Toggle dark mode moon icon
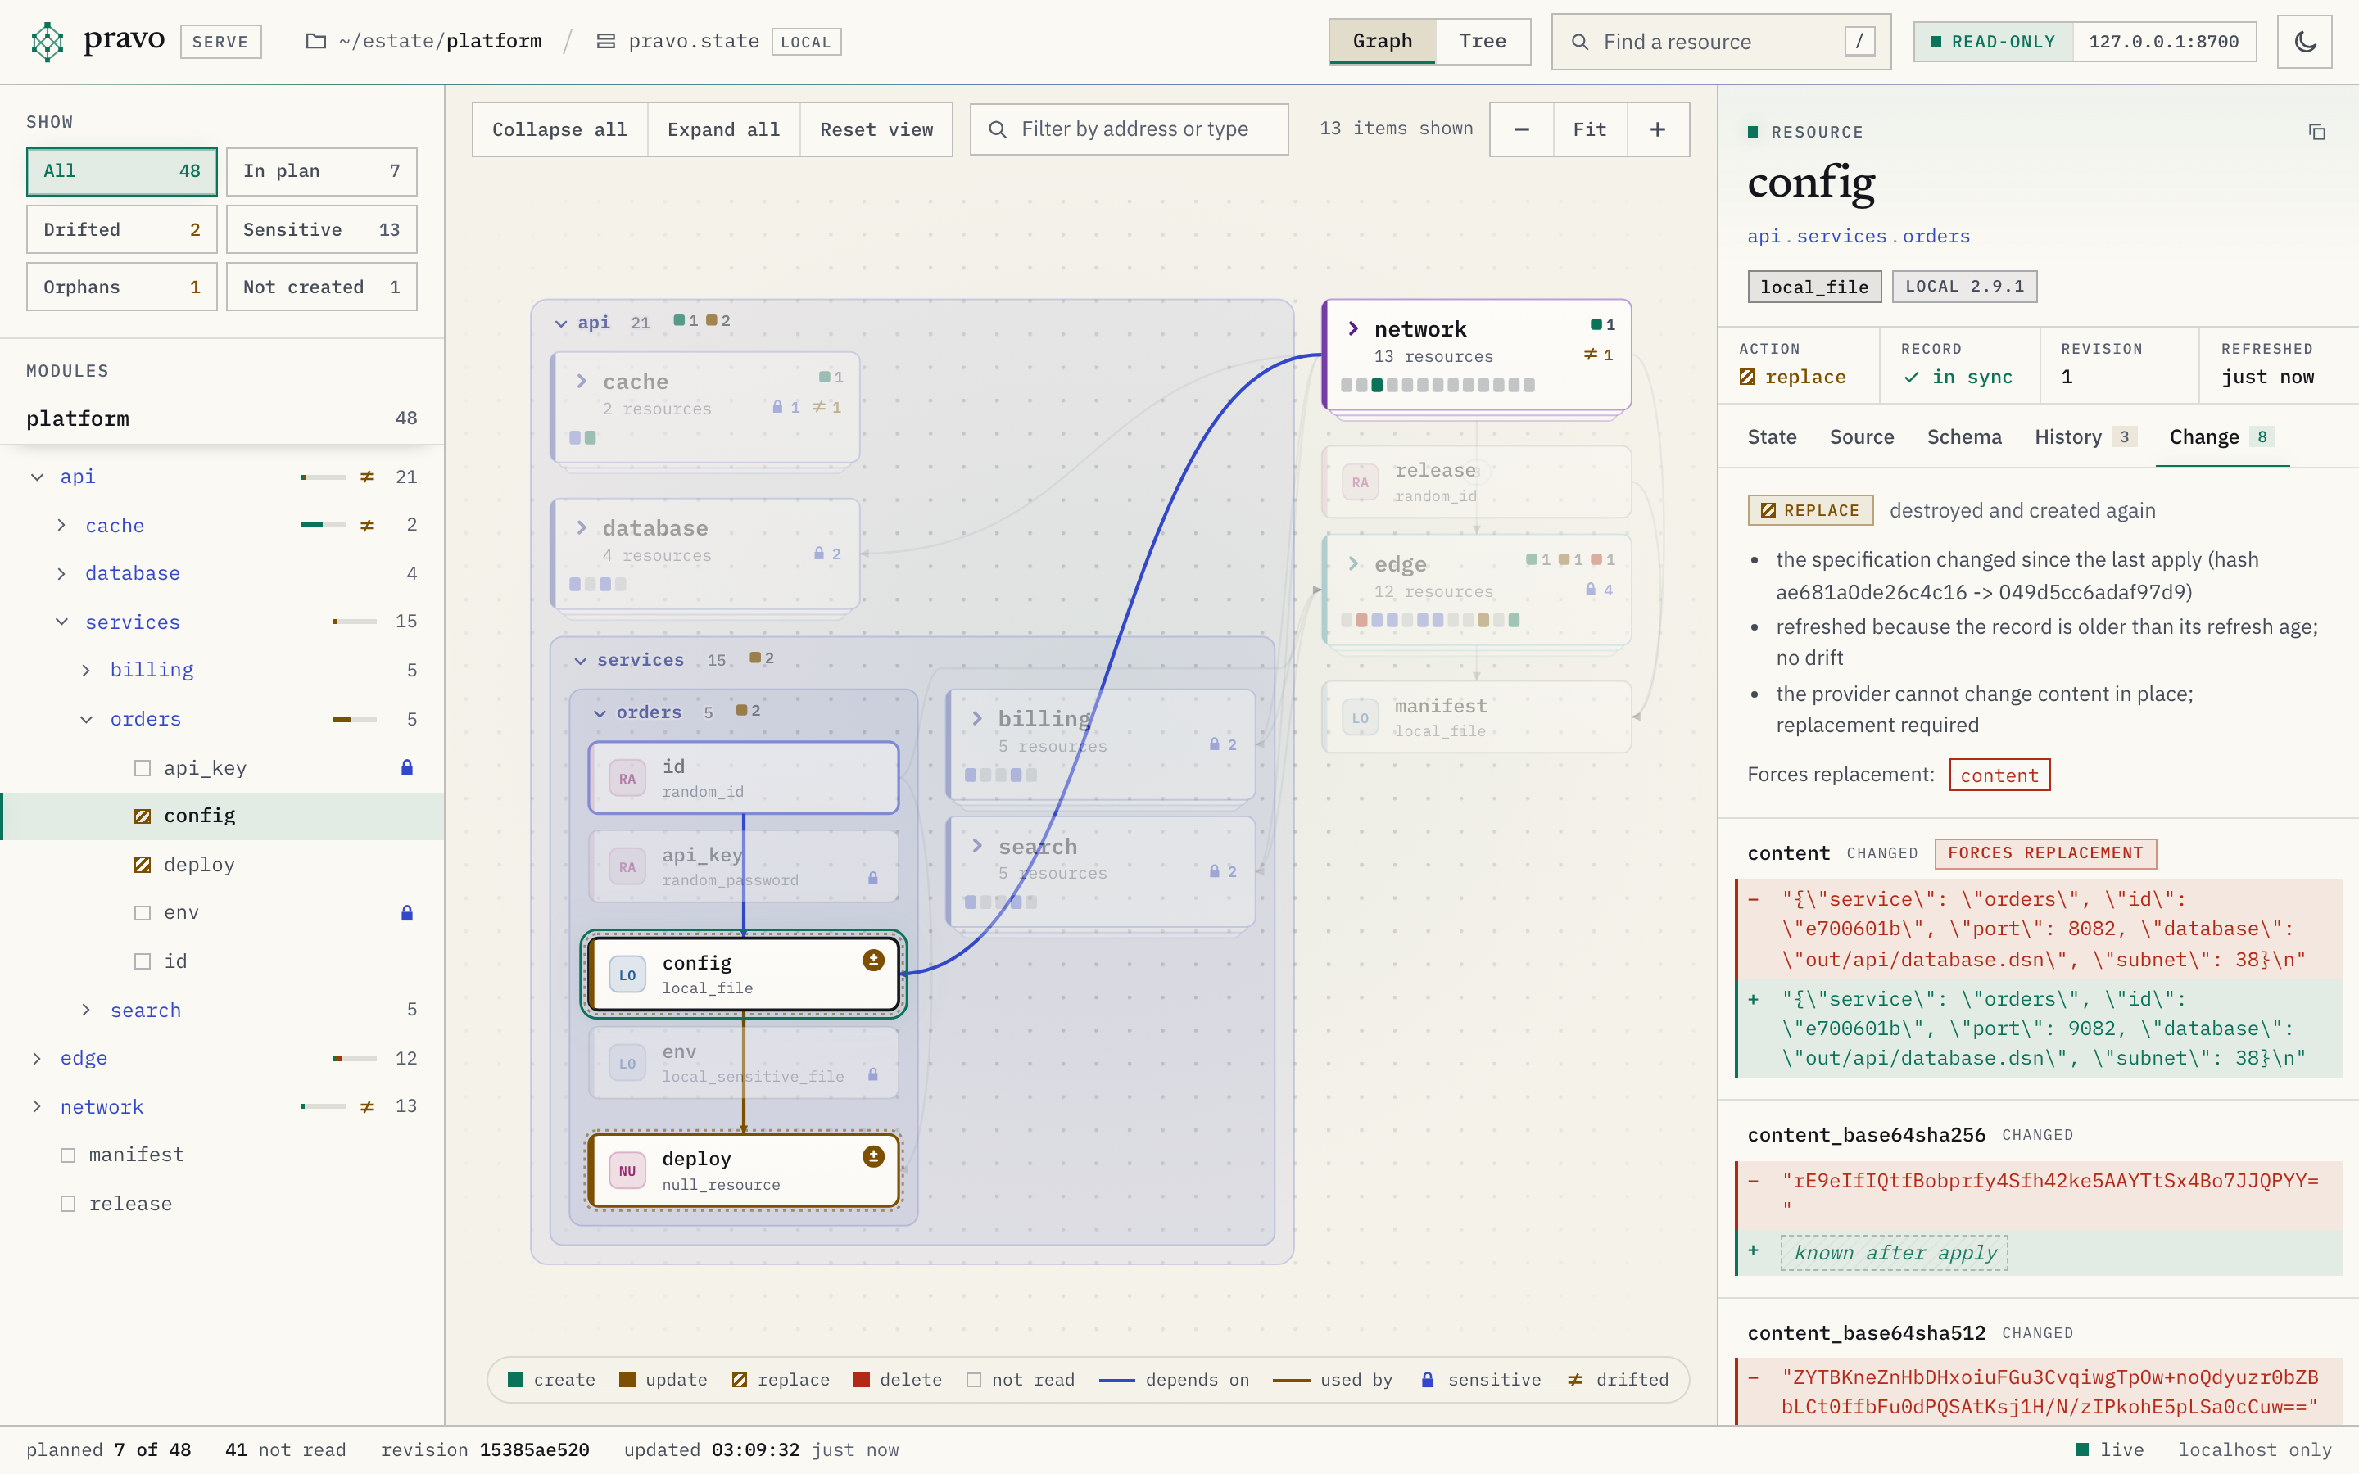 (2304, 42)
